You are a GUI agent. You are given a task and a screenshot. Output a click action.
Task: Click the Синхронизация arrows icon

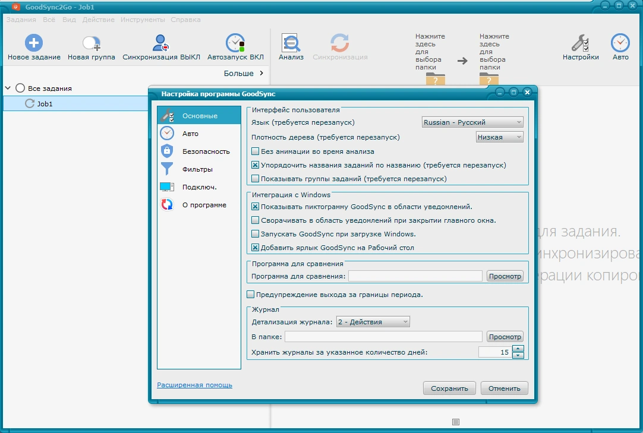(339, 43)
